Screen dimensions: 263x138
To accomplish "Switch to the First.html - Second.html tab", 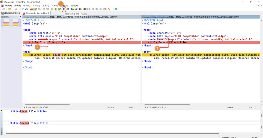I will 36,13.
